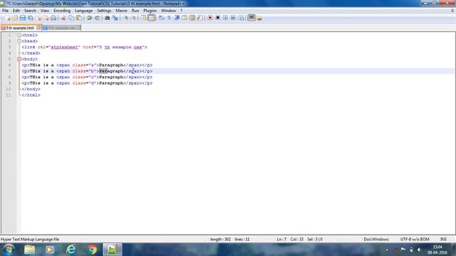This screenshot has width=456, height=256.
Task: Click line number 10 in the margin
Action: point(8,89)
